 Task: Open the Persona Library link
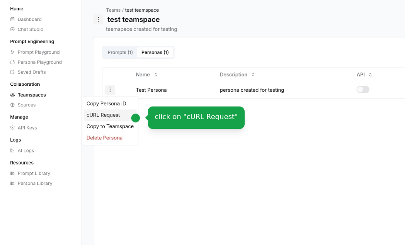click(35, 184)
